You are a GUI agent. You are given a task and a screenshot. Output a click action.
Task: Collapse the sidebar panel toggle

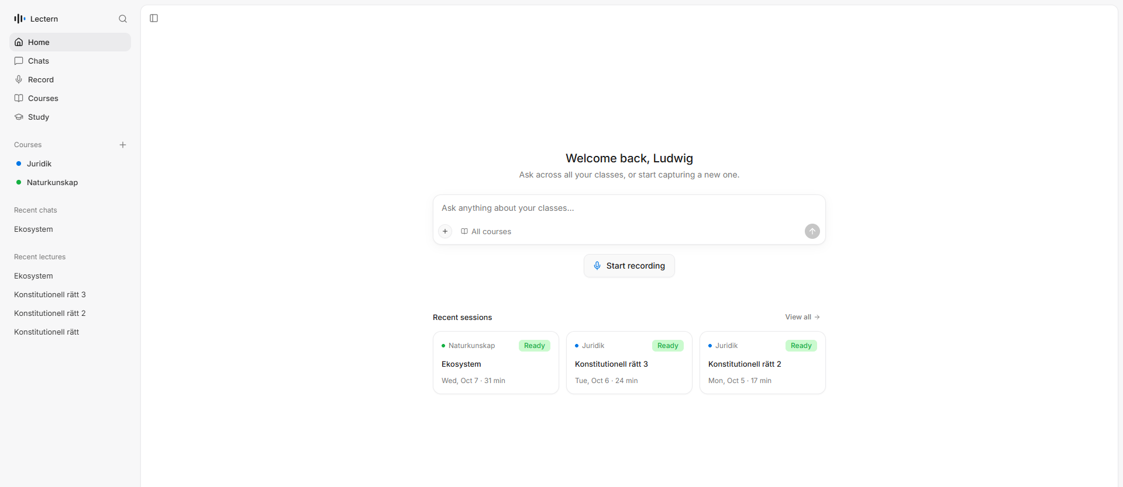pyautogui.click(x=154, y=18)
